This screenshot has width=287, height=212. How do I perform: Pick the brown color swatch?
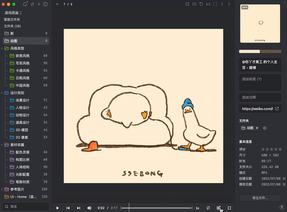[x=271, y=52]
